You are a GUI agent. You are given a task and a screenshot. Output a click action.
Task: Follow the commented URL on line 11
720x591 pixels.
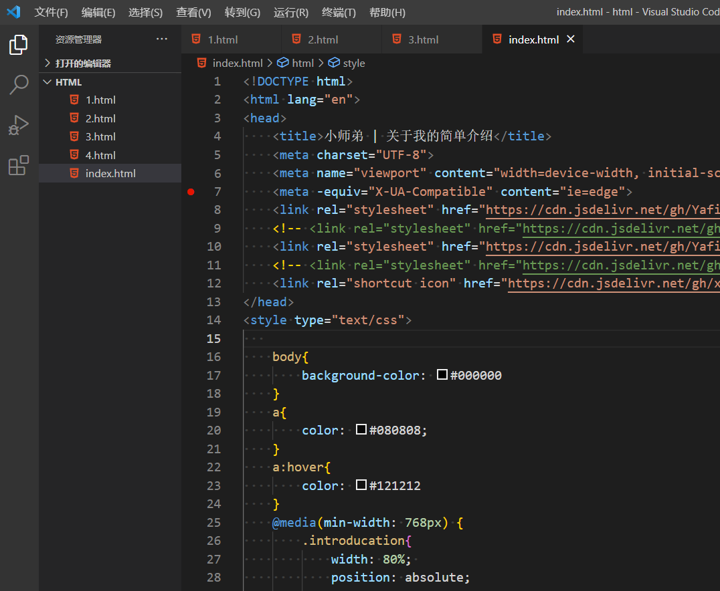[621, 265]
